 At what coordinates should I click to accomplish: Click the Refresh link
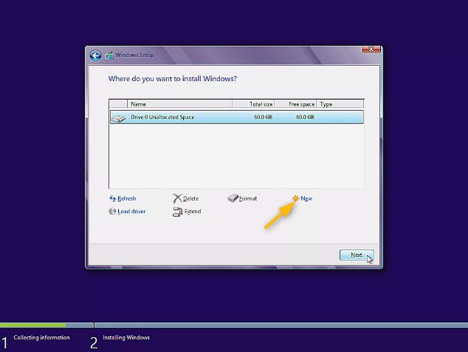(x=127, y=199)
